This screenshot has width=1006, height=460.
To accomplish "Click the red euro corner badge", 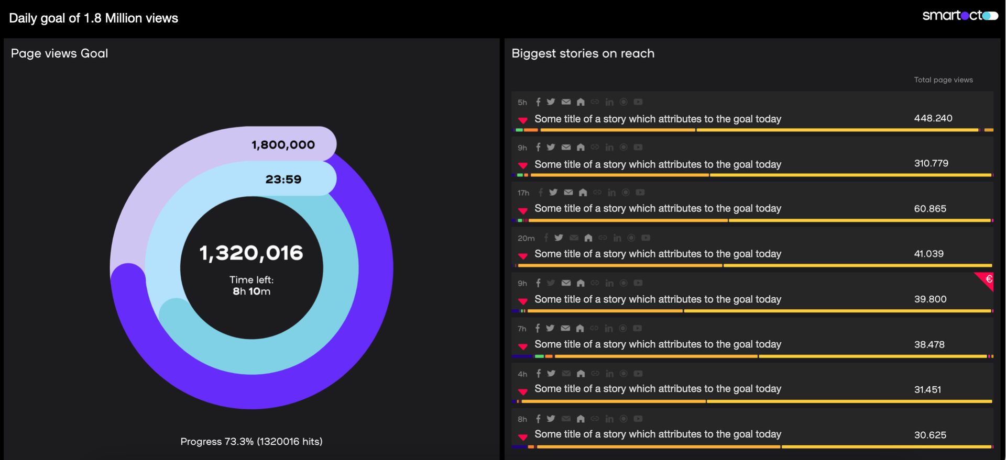I will [x=987, y=279].
